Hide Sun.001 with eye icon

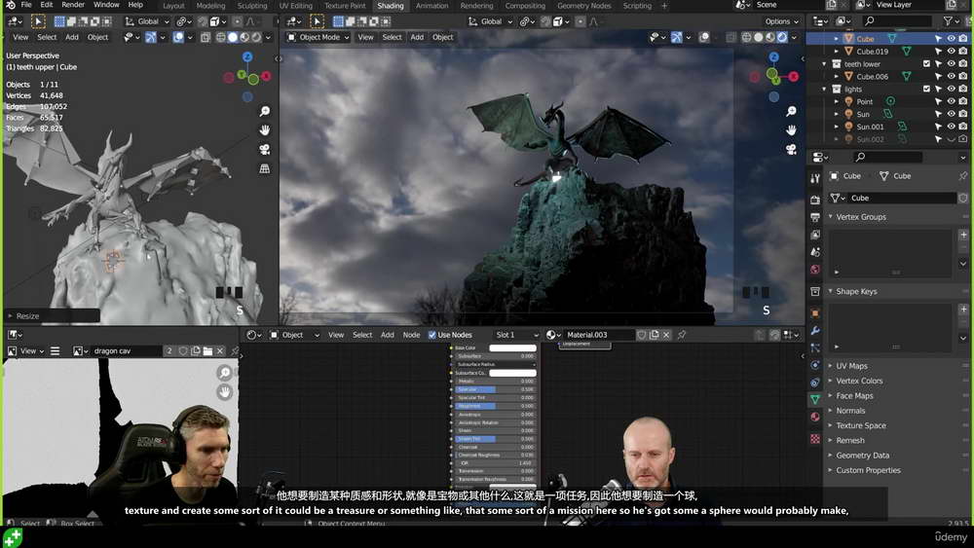click(951, 127)
